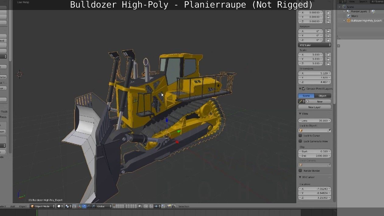The height and width of the screenshot is (216, 384).
Task: Click Dimensions X field 5.129
Action: coord(315,73)
